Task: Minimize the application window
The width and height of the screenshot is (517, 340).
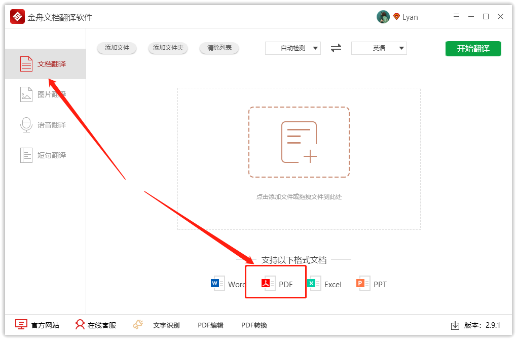Action: (471, 17)
